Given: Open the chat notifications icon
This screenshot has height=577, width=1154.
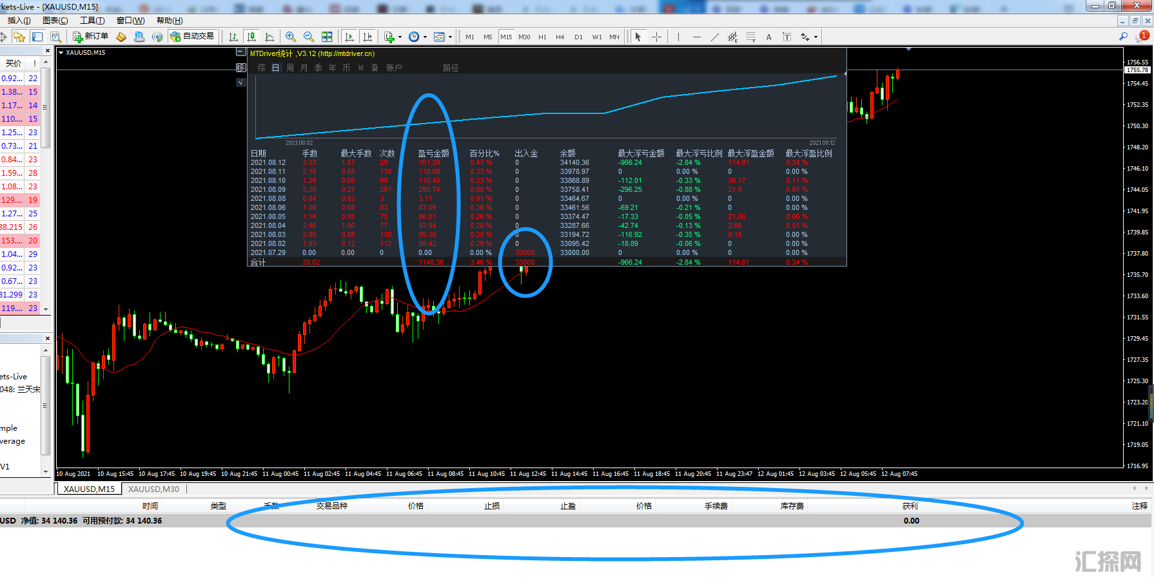Looking at the screenshot, I should pos(1142,37).
